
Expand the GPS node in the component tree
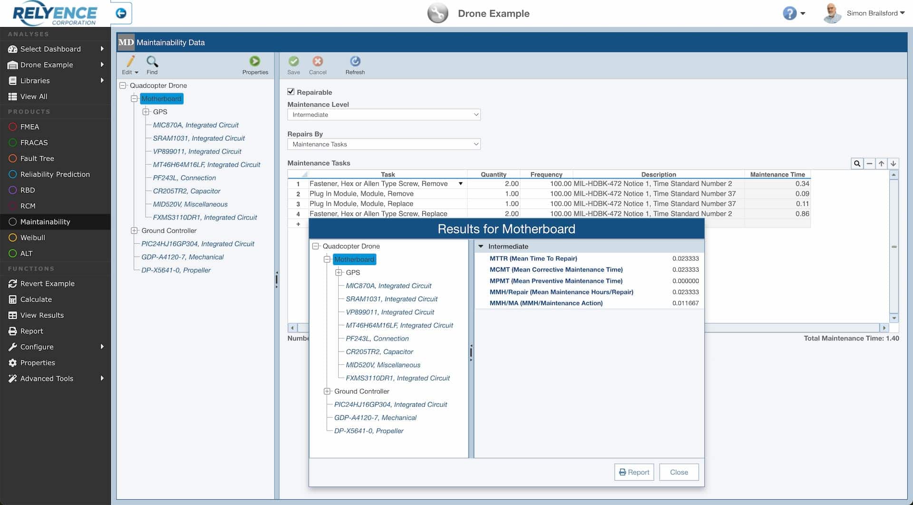[146, 112]
